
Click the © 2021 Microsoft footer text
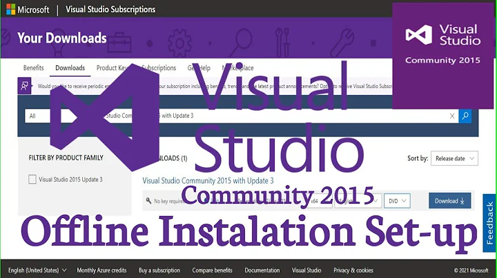(471, 270)
